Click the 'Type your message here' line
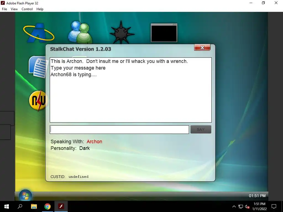The width and height of the screenshot is (283, 212). tap(78, 68)
